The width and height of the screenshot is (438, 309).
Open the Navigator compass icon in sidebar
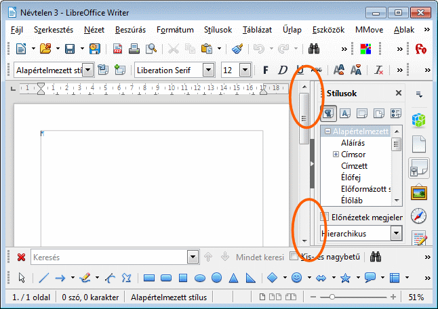pyautogui.click(x=418, y=216)
